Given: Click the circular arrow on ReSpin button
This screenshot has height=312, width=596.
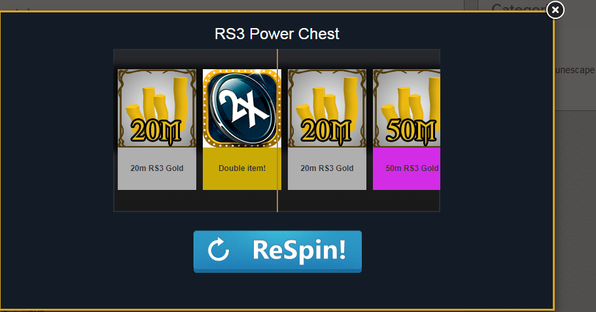Looking at the screenshot, I should point(219,250).
